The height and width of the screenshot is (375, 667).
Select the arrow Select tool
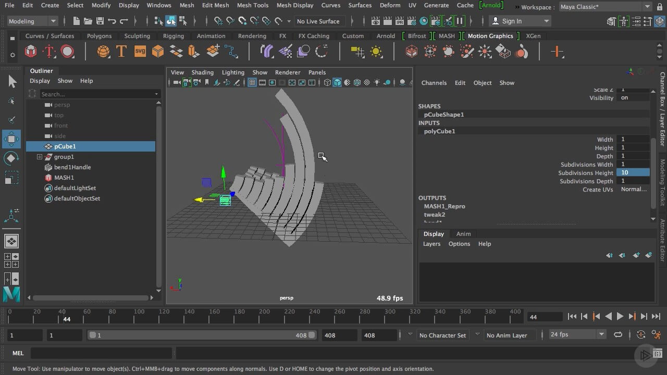click(12, 82)
